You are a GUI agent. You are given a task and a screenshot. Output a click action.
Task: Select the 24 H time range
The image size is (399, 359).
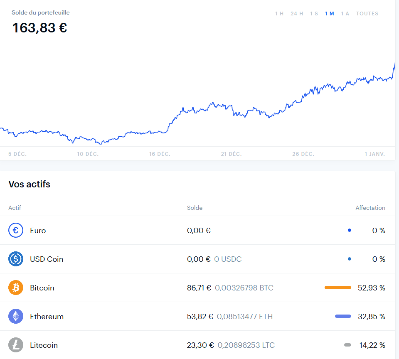[x=297, y=14]
